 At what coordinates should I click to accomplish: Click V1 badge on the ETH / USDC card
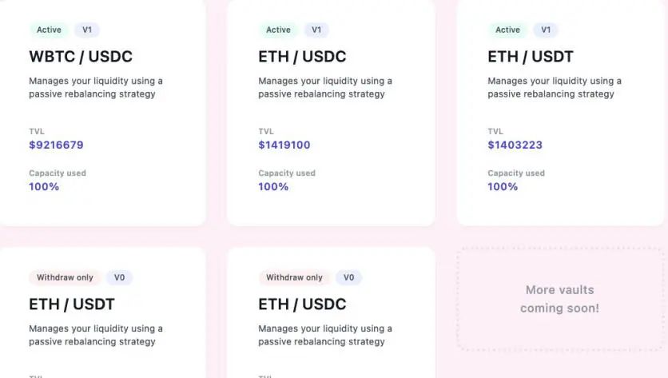click(x=316, y=30)
